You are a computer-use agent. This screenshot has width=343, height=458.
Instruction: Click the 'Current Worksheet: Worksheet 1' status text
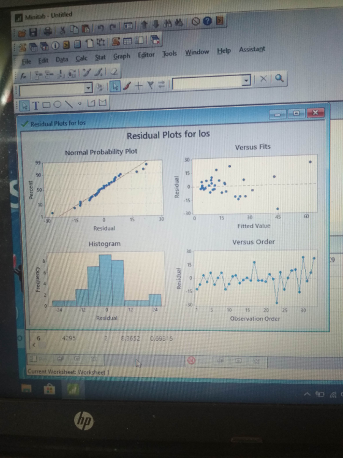pos(69,372)
